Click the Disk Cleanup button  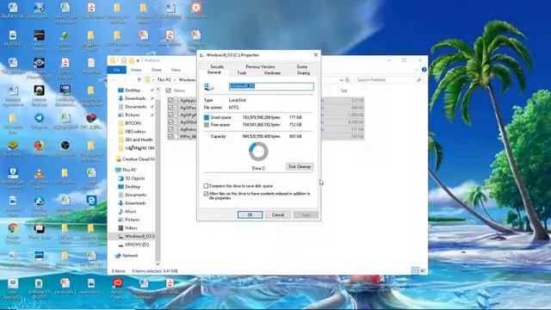point(300,166)
